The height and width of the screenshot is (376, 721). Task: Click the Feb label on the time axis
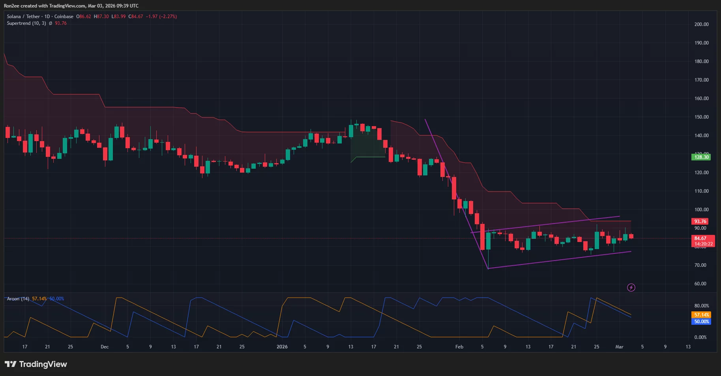pyautogui.click(x=459, y=347)
